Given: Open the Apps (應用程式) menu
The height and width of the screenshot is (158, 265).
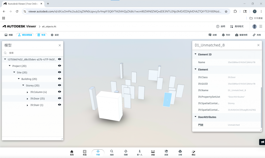Looking at the screenshot, I should tap(237, 27).
